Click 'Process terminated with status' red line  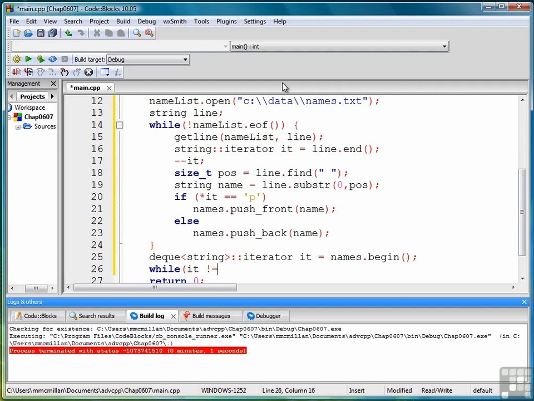(128, 350)
